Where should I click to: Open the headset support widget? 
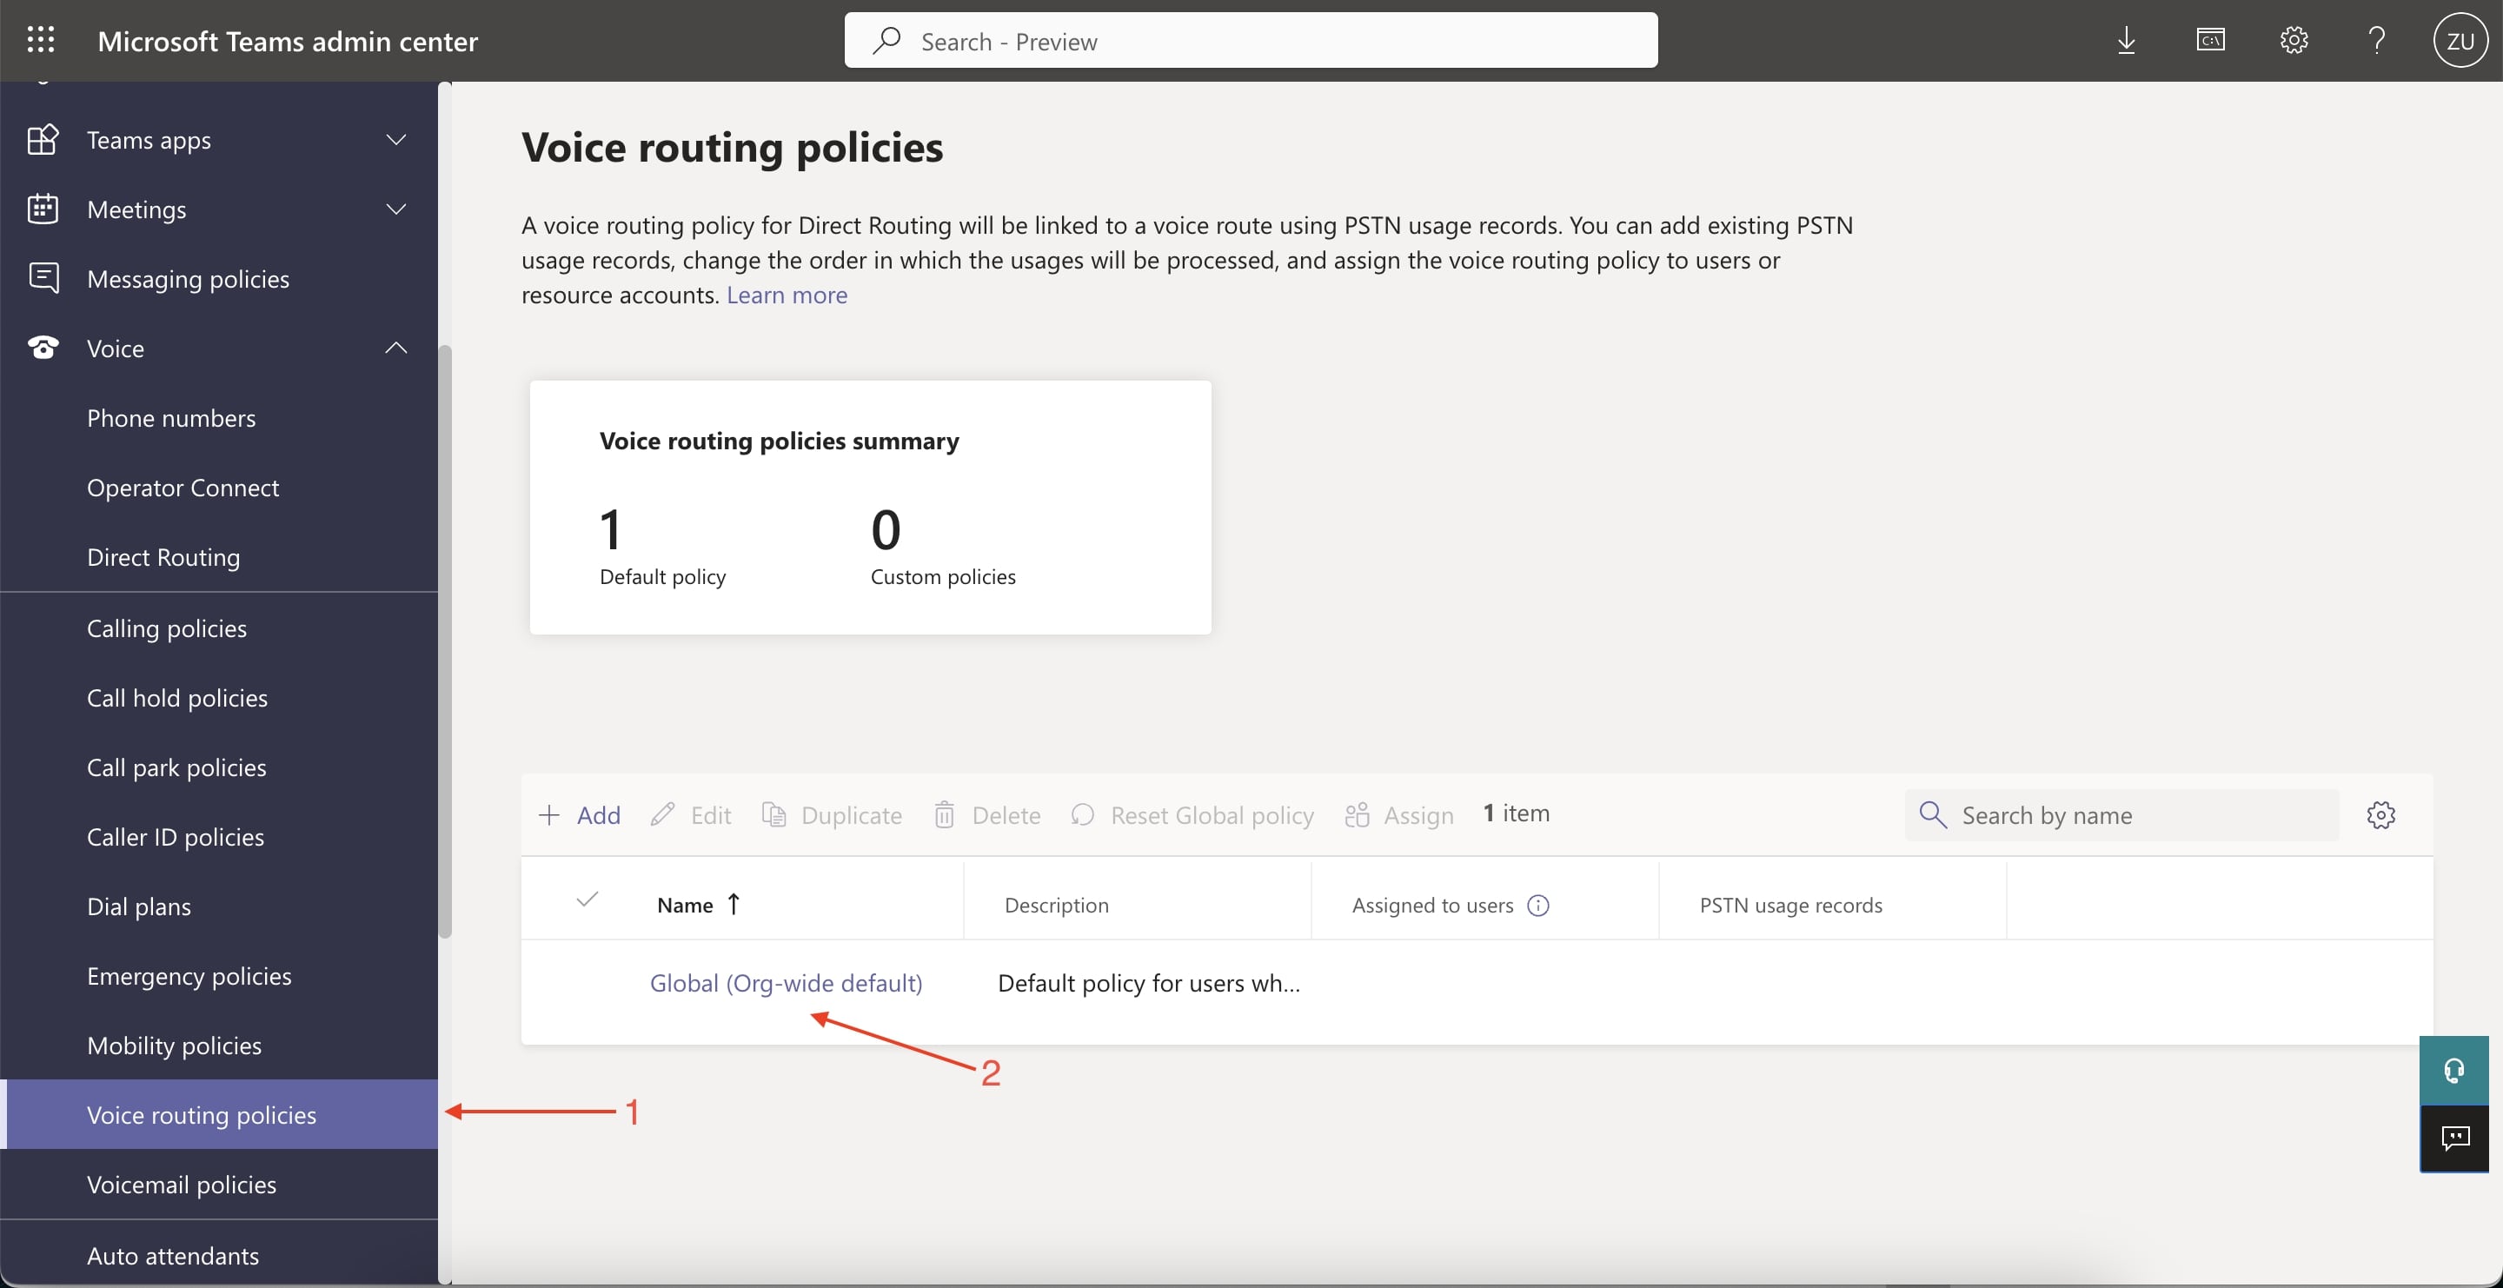[2453, 1071]
